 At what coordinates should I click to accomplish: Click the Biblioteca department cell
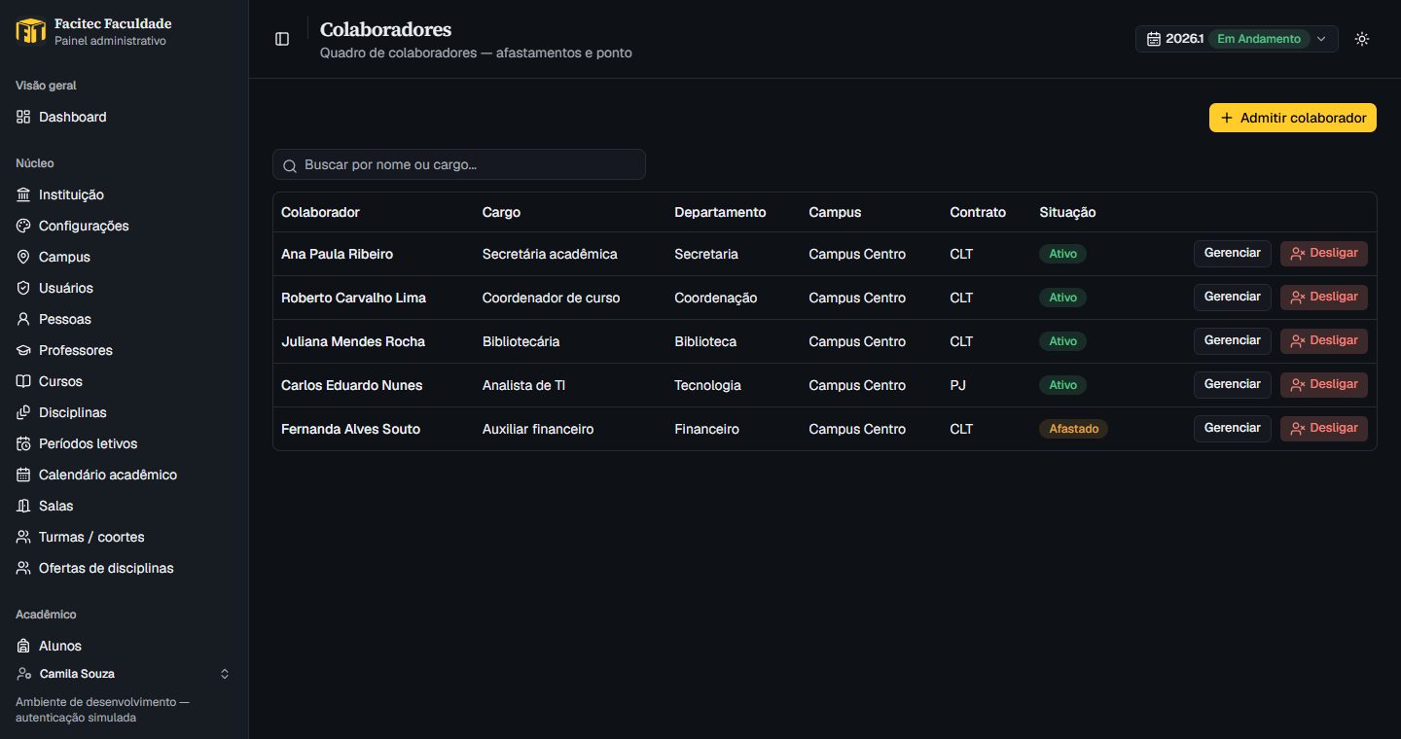[x=705, y=341]
